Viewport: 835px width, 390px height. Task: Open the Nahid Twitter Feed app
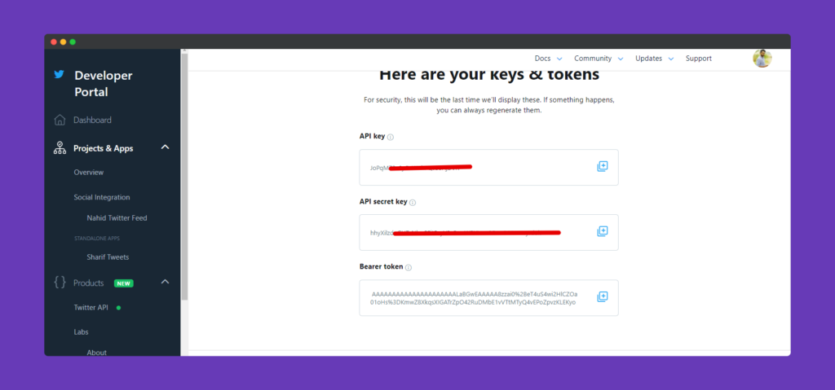click(117, 218)
